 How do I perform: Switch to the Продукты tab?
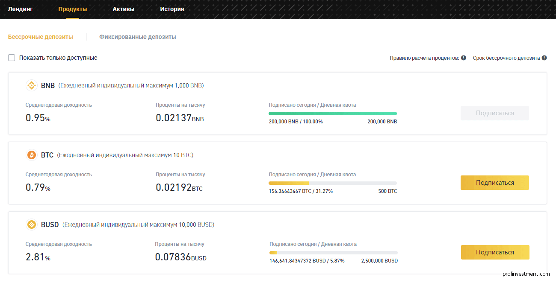click(x=73, y=9)
